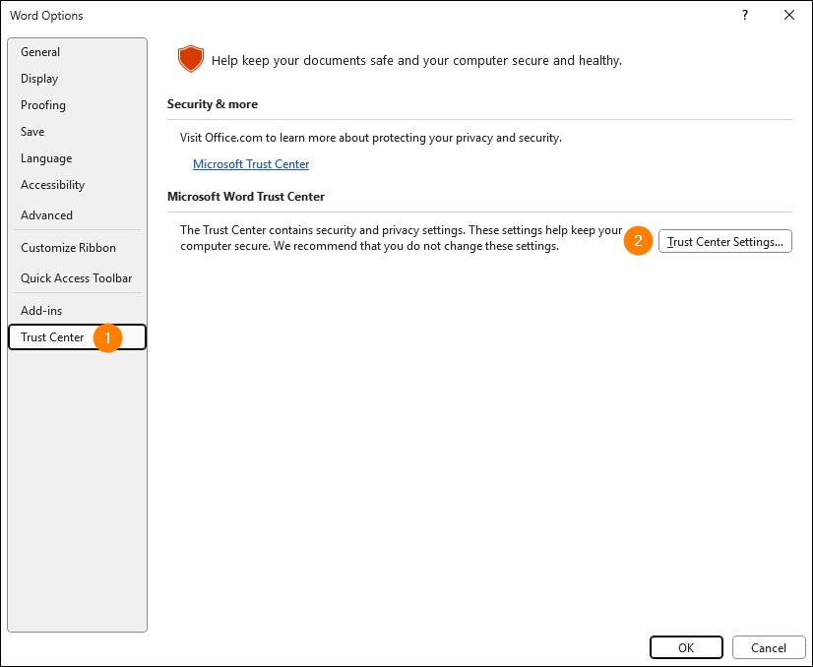The height and width of the screenshot is (667, 813).
Task: Open help with the question mark icon
Action: 745,15
